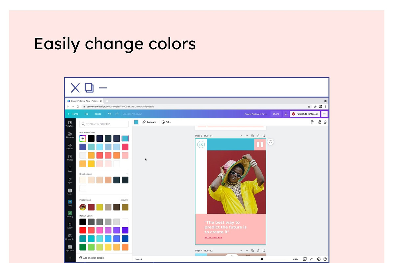This screenshot has height=263, width=395.
Task: Click the Share button
Action: point(276,114)
